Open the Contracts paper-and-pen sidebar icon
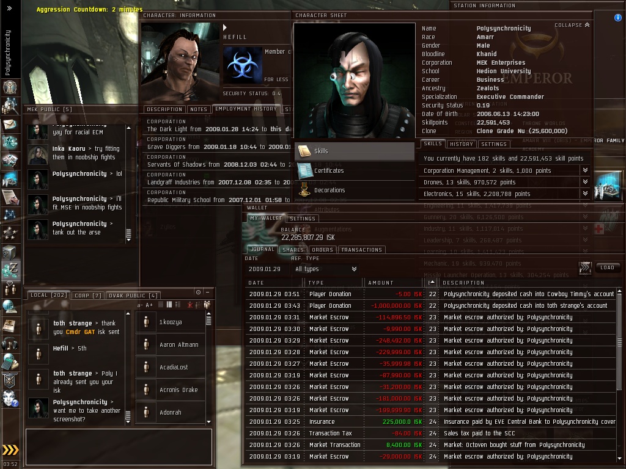The height and width of the screenshot is (469, 626). [10, 197]
